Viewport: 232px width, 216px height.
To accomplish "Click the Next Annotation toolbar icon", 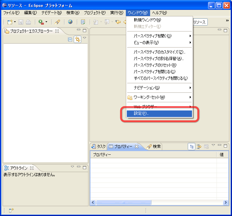I will pos(96,22).
